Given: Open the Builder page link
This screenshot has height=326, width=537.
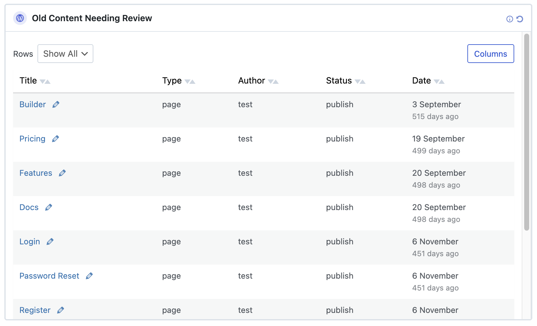Looking at the screenshot, I should tap(32, 104).
